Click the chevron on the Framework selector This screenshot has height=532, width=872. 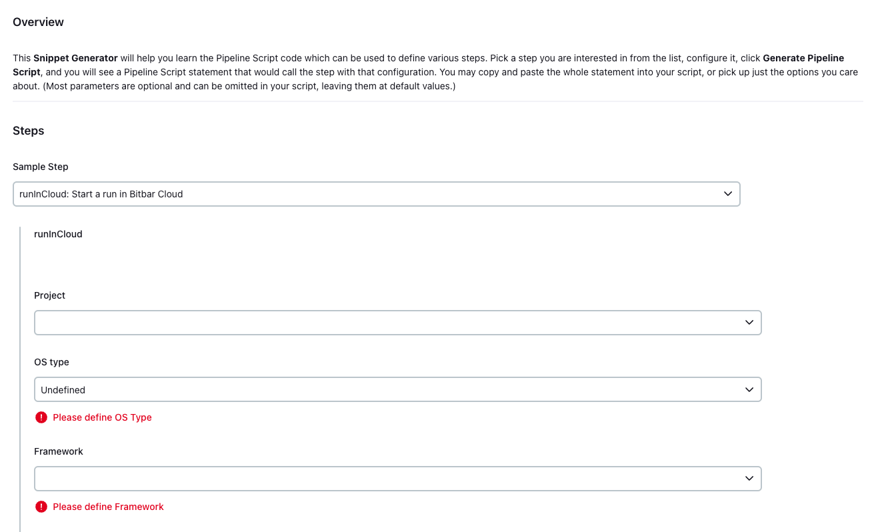tap(749, 478)
